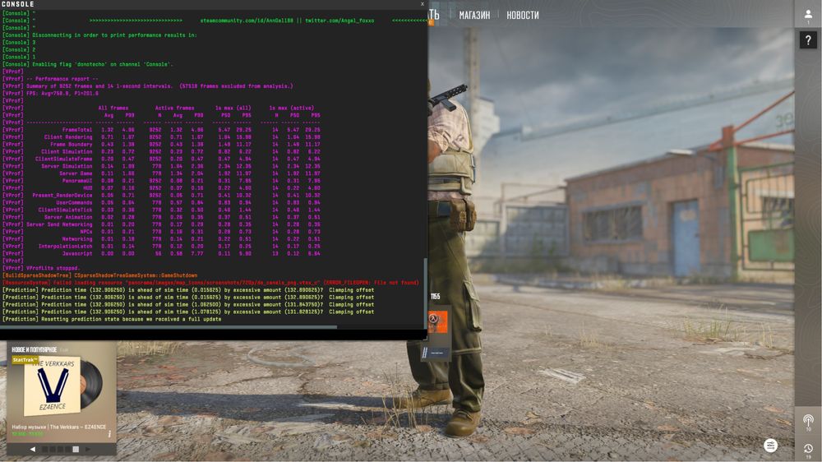Image resolution: width=822 pixels, height=462 pixels.
Task: Click the PanoramaUI row in VProf table
Action: [161, 180]
